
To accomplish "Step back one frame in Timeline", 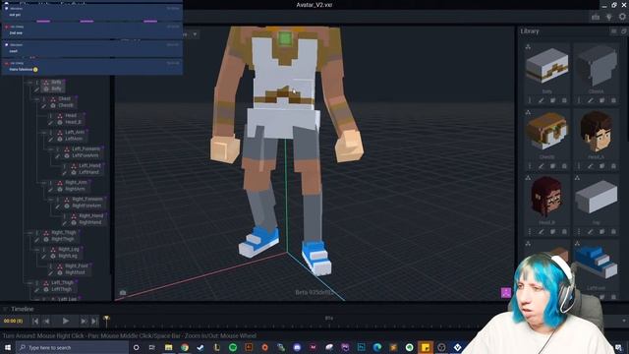I will pyautogui.click(x=46, y=321).
